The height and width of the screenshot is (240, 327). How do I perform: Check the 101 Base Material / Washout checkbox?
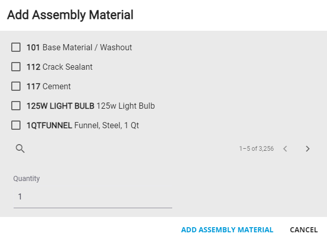16,47
